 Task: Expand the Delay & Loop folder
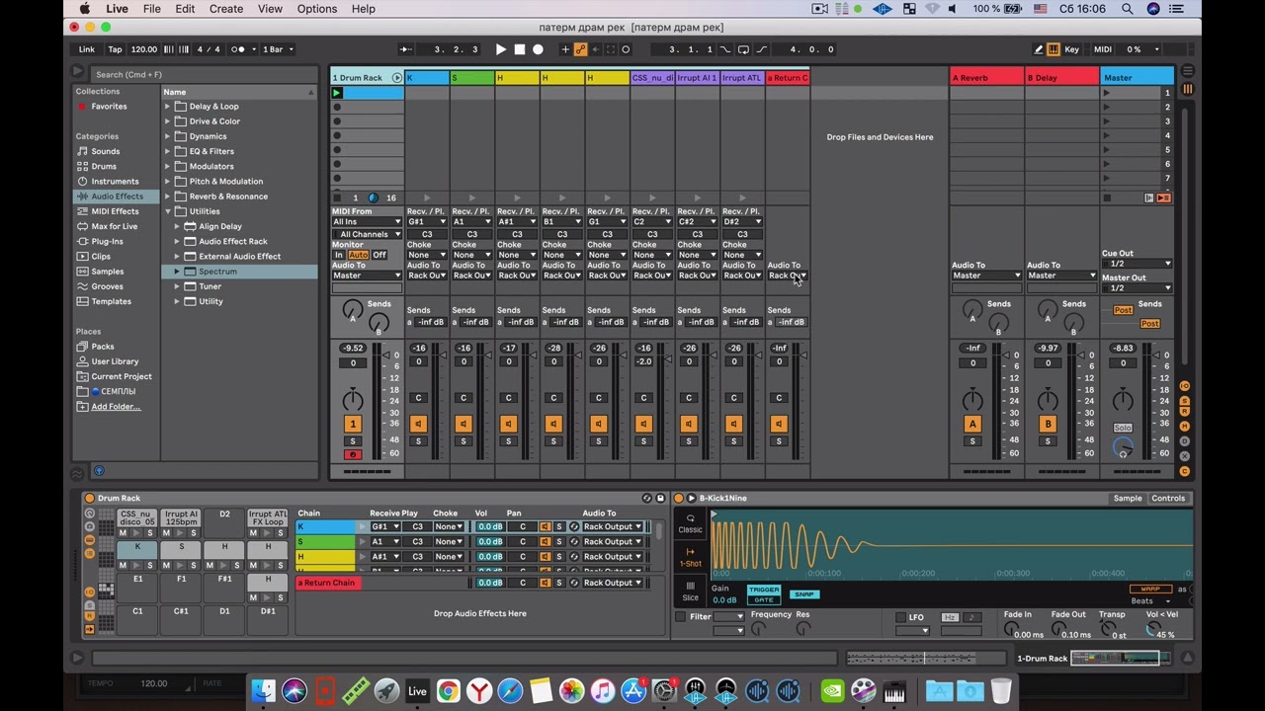168,107
